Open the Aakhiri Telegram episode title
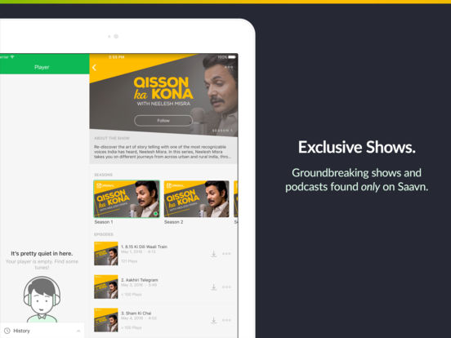The width and height of the screenshot is (451, 338). (x=140, y=280)
